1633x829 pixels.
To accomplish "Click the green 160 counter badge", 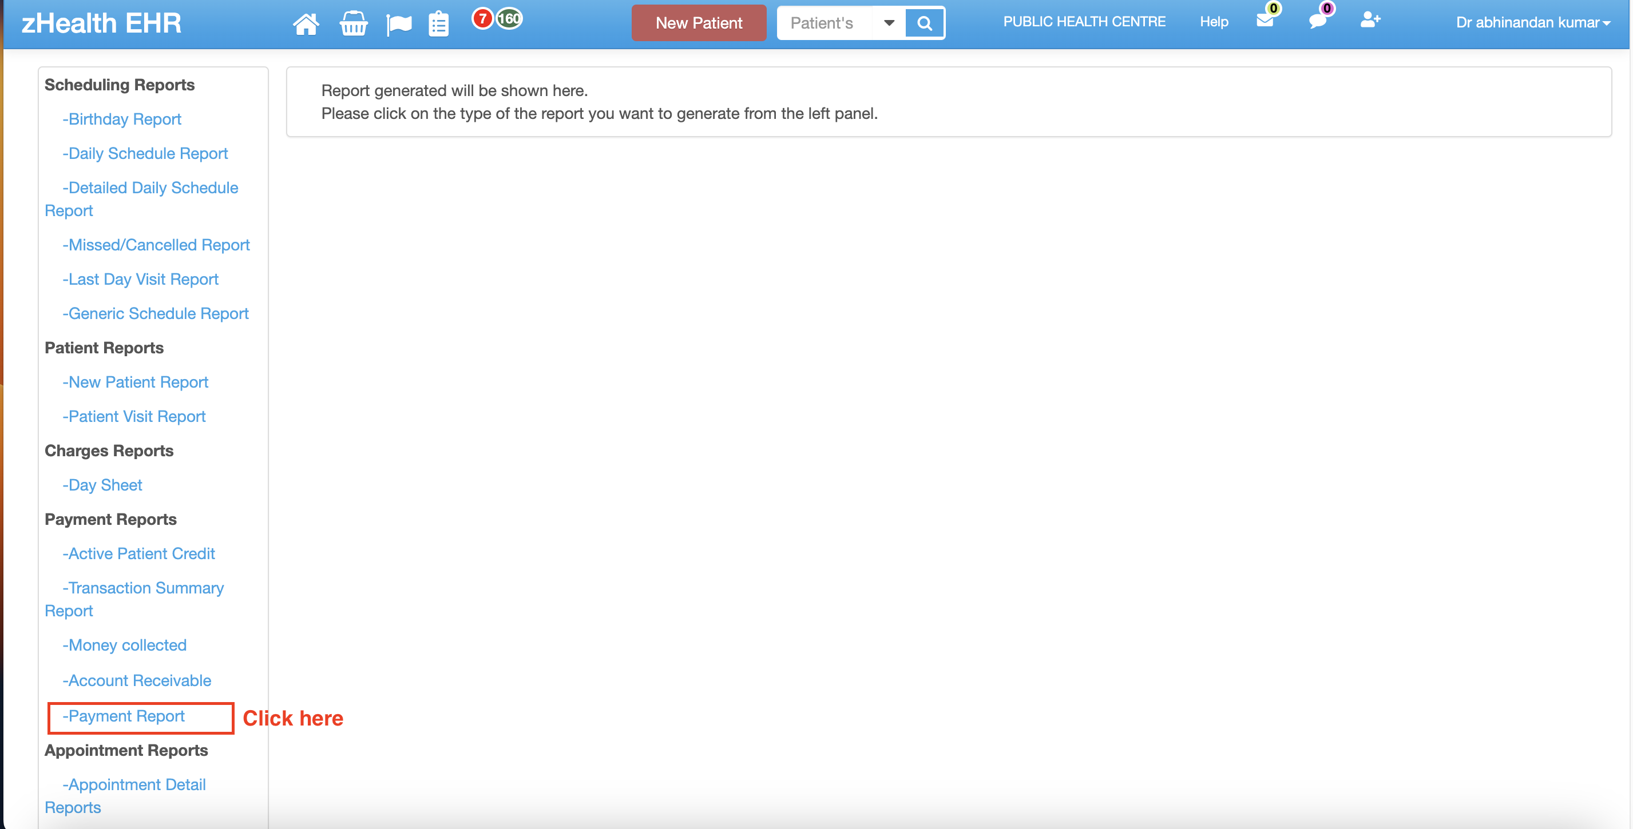I will click(x=509, y=18).
